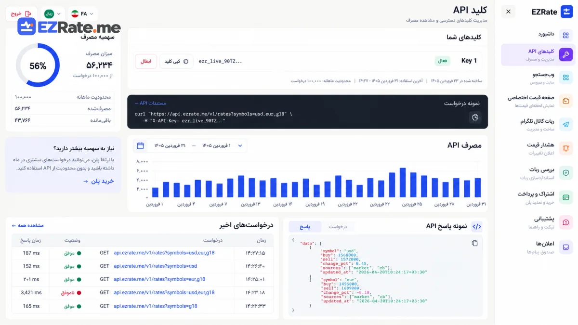Image resolution: width=578 pixels, height=325 pixels.
Task: Click the اشتراک و پرداخت card icon
Action: point(566,197)
